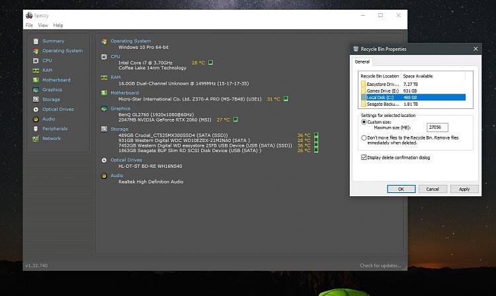
Task: Click the CPU temperature indicator square
Action: pyautogui.click(x=210, y=63)
